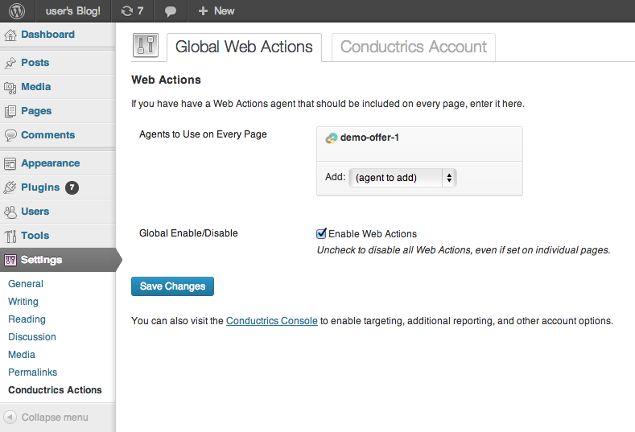Click the WordPress logo icon
This screenshot has height=432, width=635.
click(17, 11)
